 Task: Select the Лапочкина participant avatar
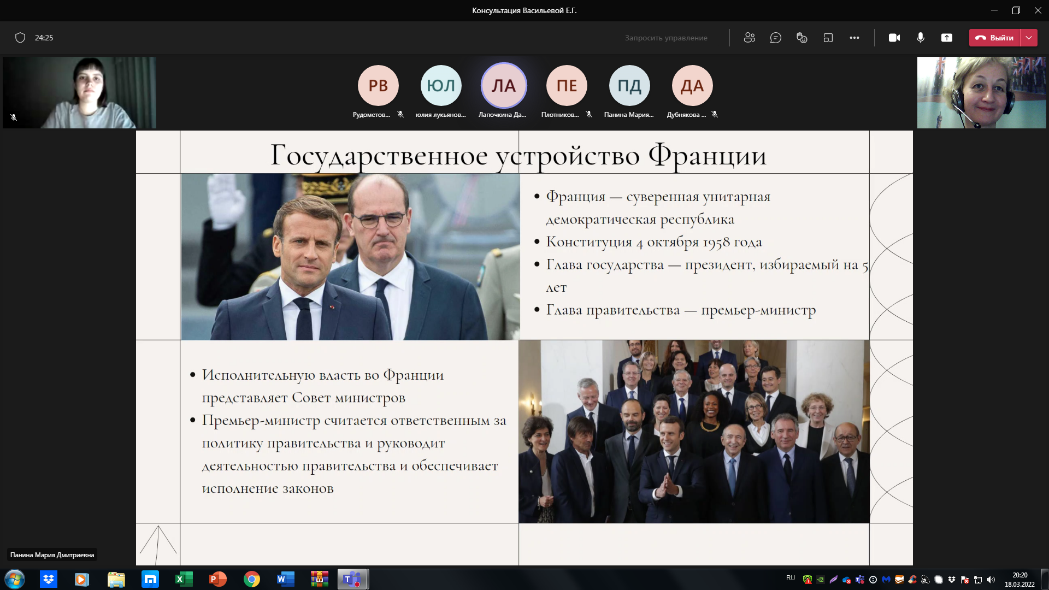pos(503,85)
